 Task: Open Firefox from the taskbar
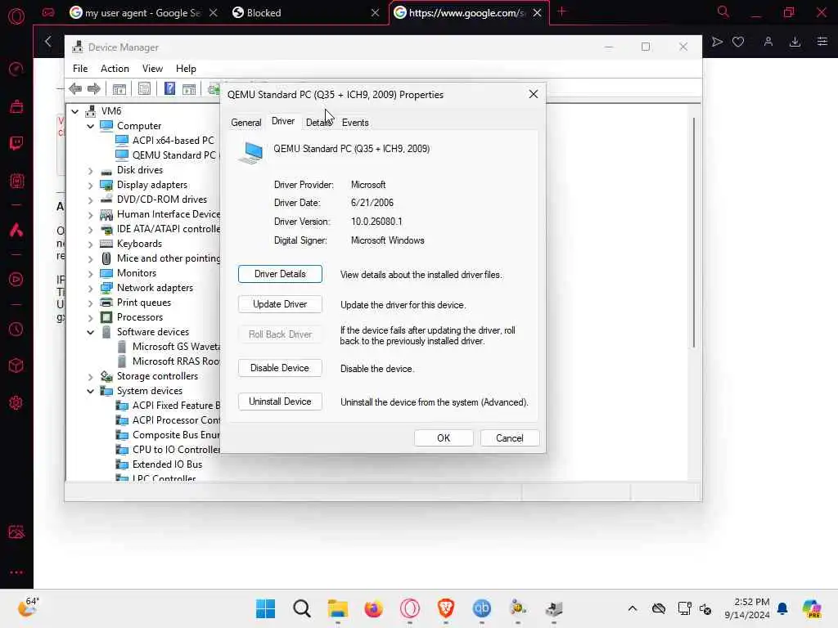(373, 608)
